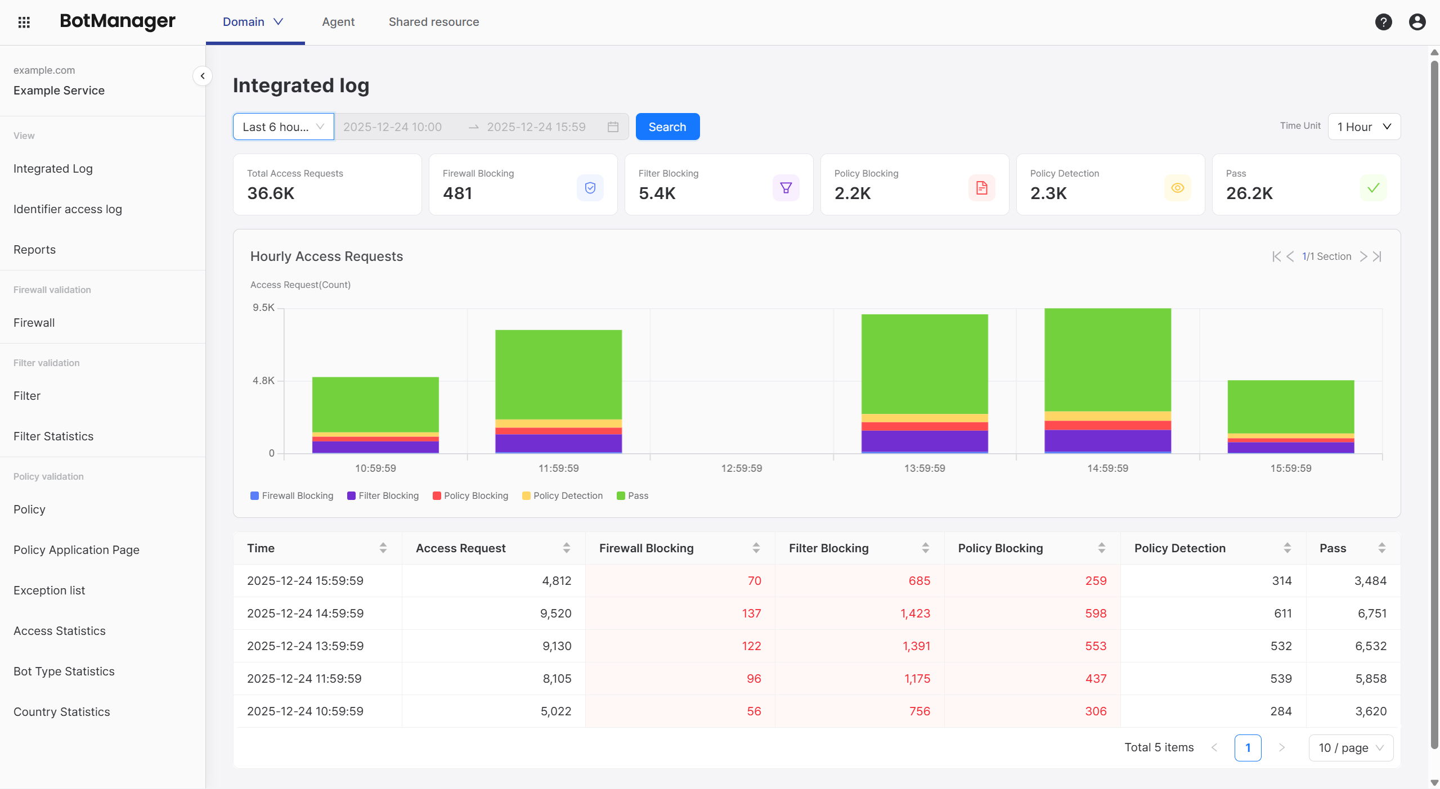Toggle Firewall Blocking legend series
The width and height of the screenshot is (1440, 789).
click(x=291, y=495)
